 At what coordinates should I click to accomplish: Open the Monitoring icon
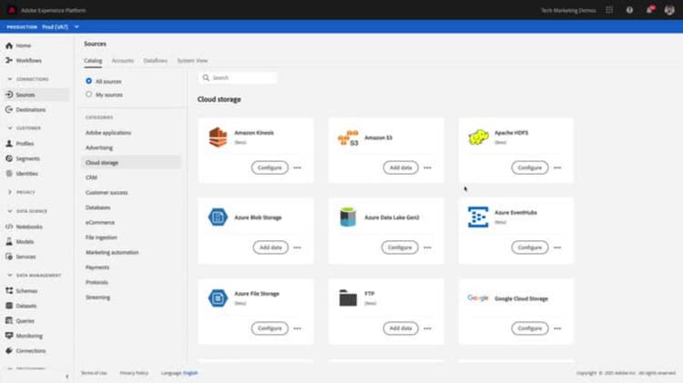(9, 336)
